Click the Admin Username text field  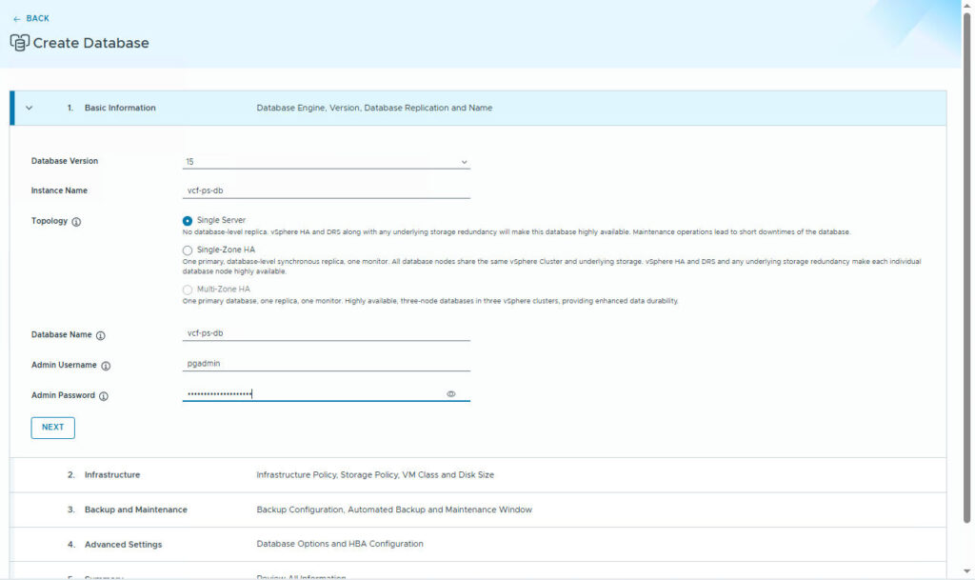tap(326, 364)
